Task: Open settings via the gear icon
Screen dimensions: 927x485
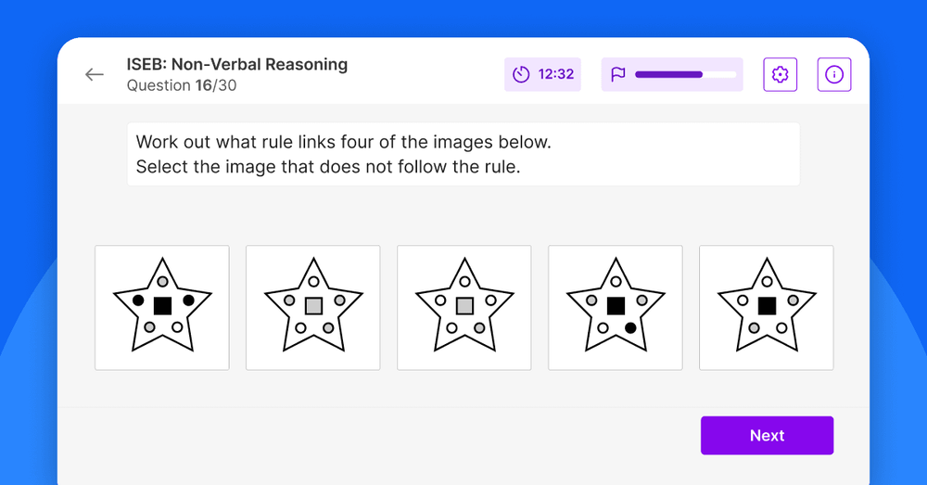Action: coord(780,75)
